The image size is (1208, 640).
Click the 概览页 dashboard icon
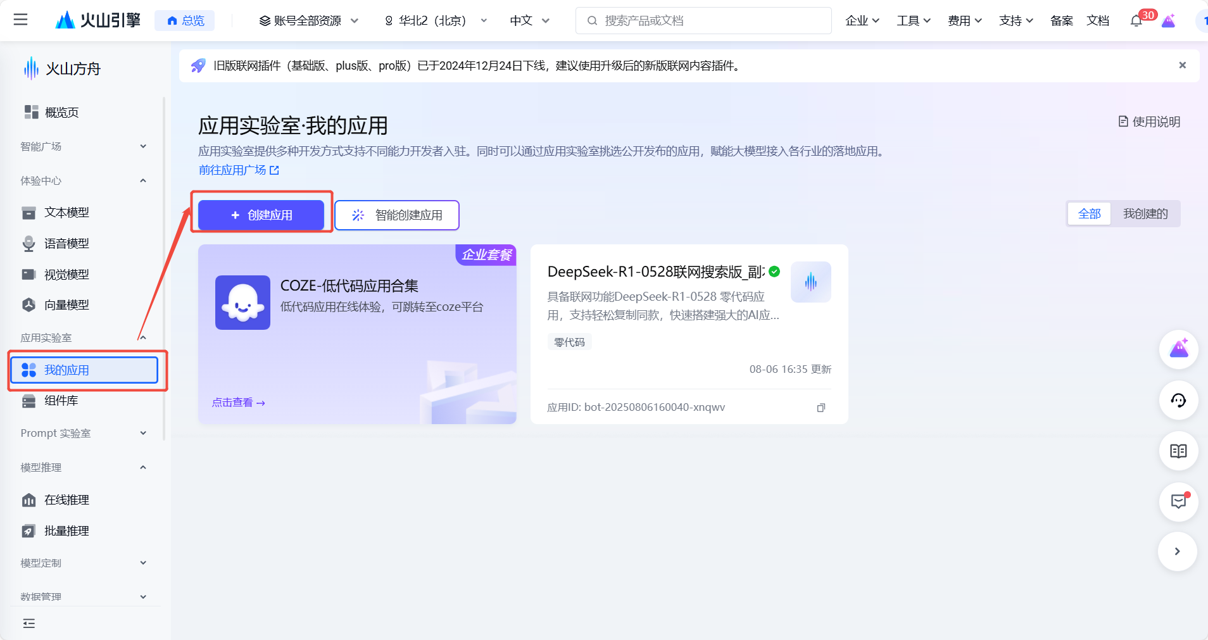click(31, 112)
